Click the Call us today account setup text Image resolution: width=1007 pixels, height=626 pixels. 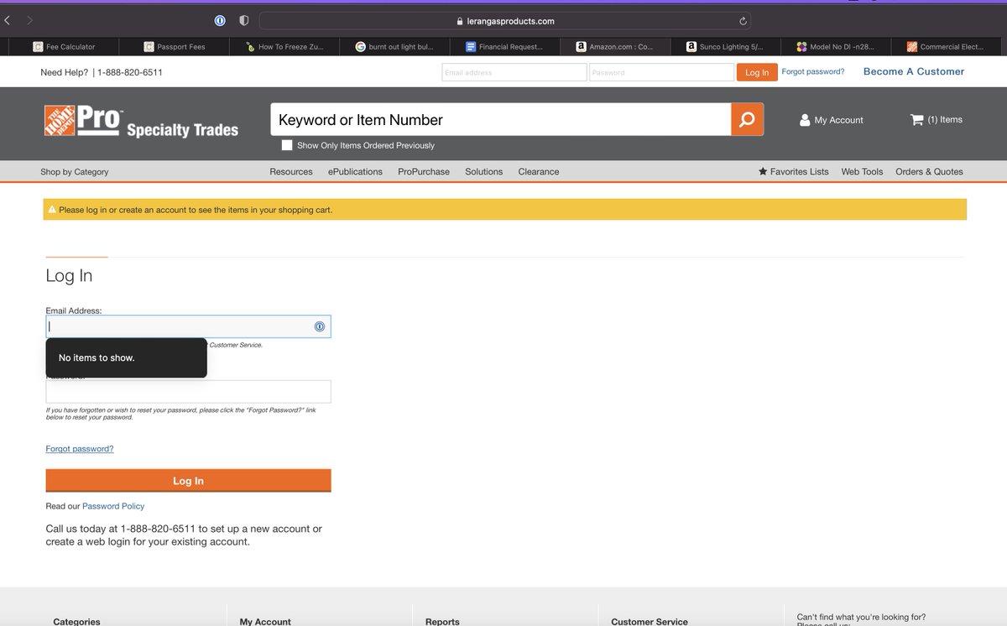[184, 535]
